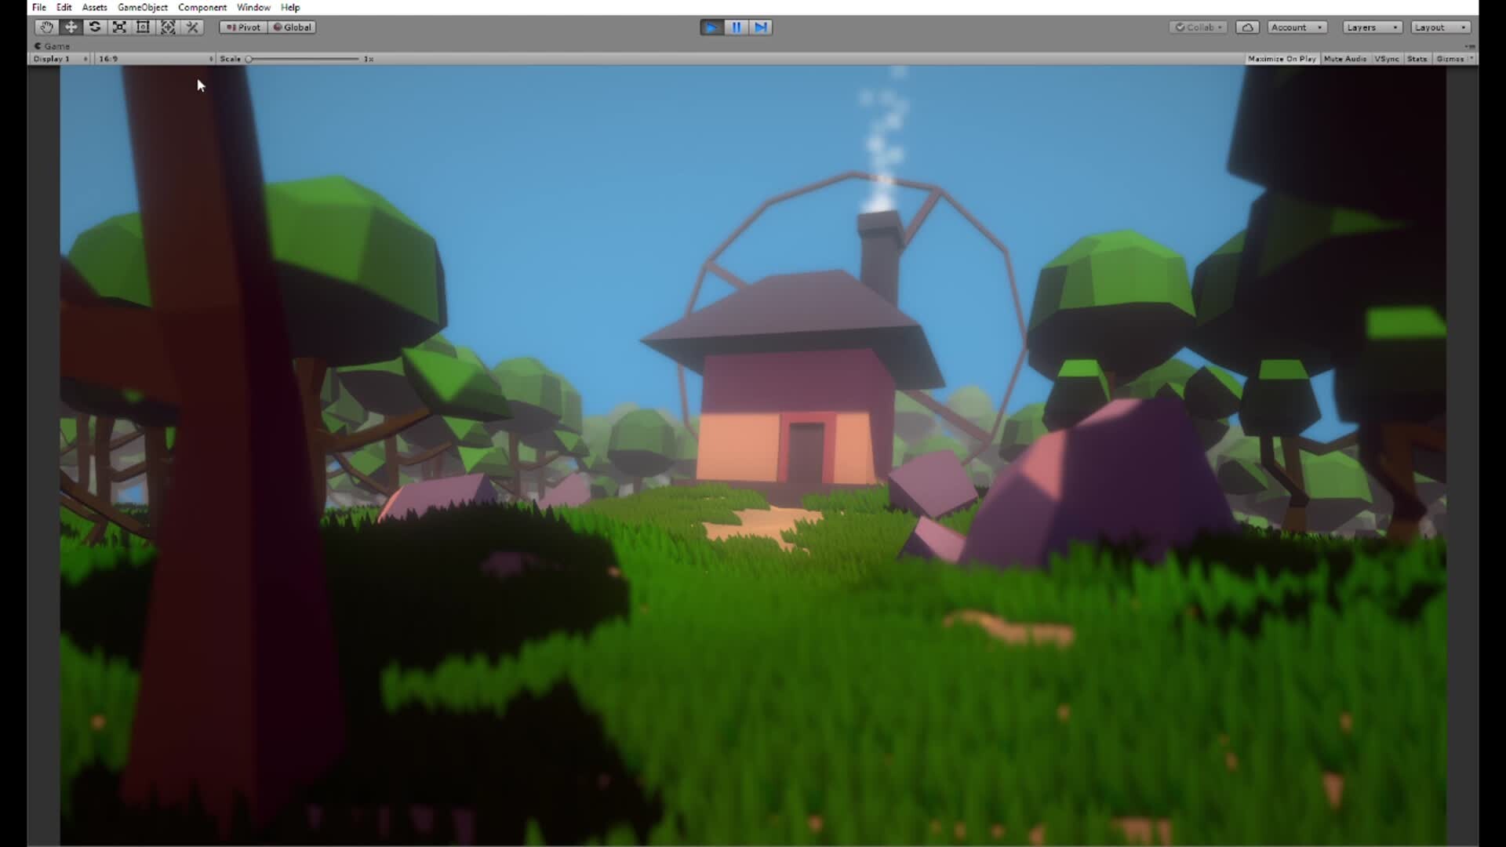Select the Rotate tool
This screenshot has height=847, width=1506.
click(x=95, y=27)
